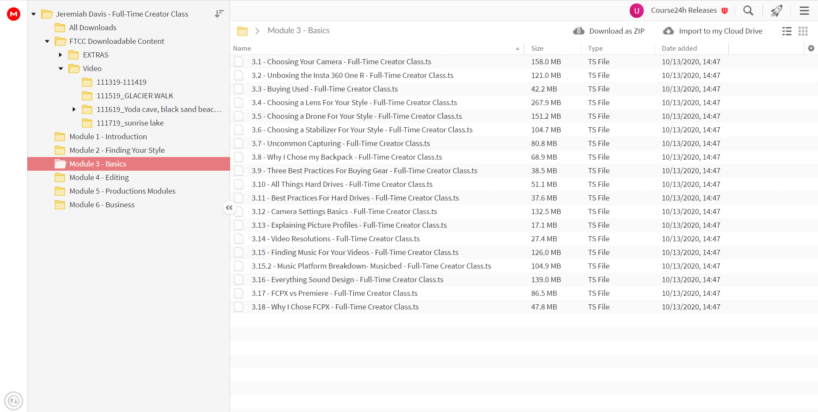Select Module 6 - Business folder
The image size is (818, 412).
[x=102, y=205]
